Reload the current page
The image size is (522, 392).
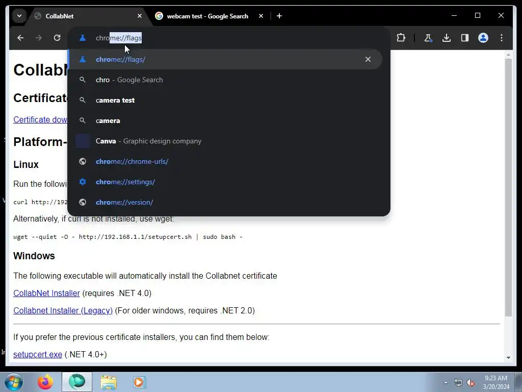point(57,38)
